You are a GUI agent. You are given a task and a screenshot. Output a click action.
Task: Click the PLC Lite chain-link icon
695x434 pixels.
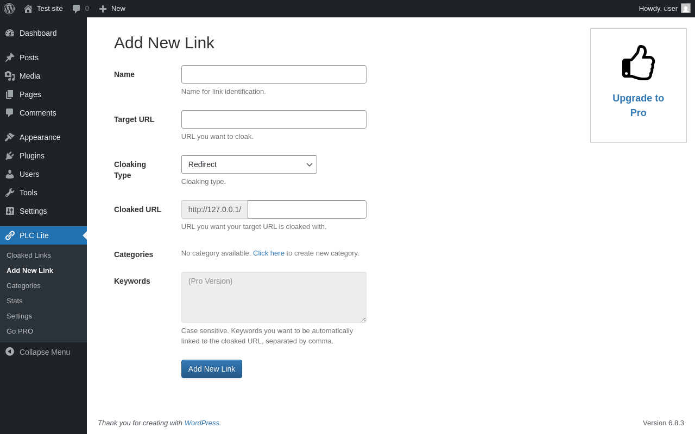coord(10,235)
